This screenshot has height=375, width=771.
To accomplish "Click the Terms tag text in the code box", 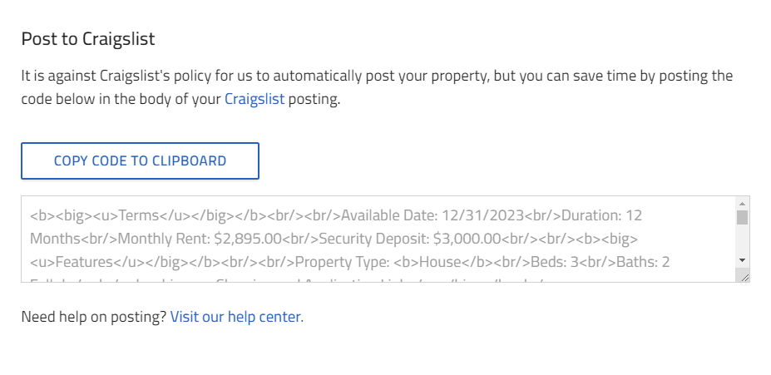I will 136,215.
